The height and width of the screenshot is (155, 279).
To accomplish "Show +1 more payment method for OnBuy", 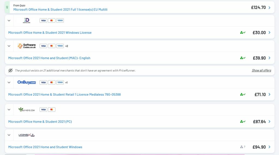I will (66, 82).
